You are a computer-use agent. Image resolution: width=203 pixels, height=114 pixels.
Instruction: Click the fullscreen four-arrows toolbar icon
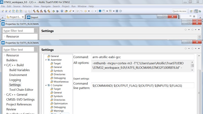[117, 11]
